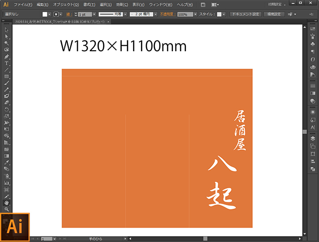Select the Selection tool arrow
This screenshot has height=242, width=319.
point(6,30)
